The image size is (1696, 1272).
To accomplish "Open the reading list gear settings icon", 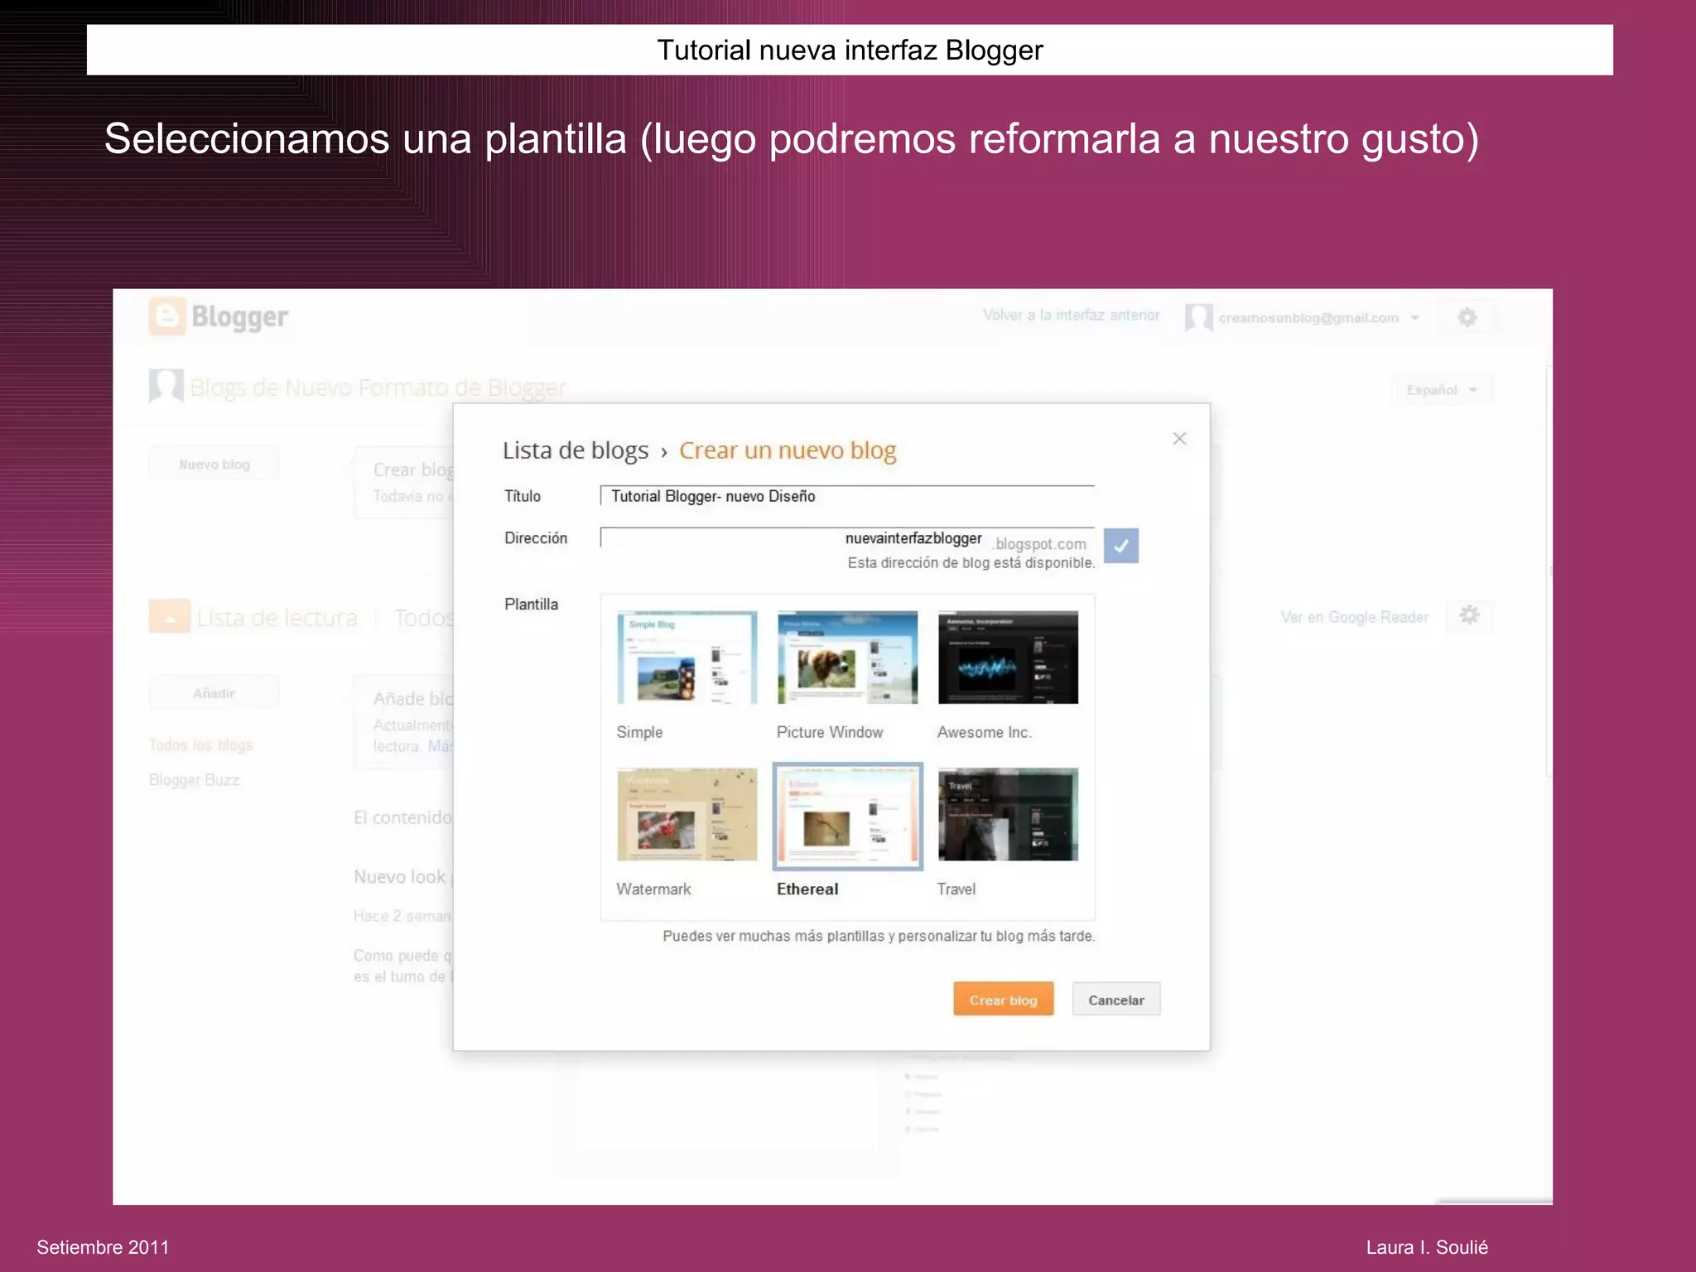I will point(1469,615).
